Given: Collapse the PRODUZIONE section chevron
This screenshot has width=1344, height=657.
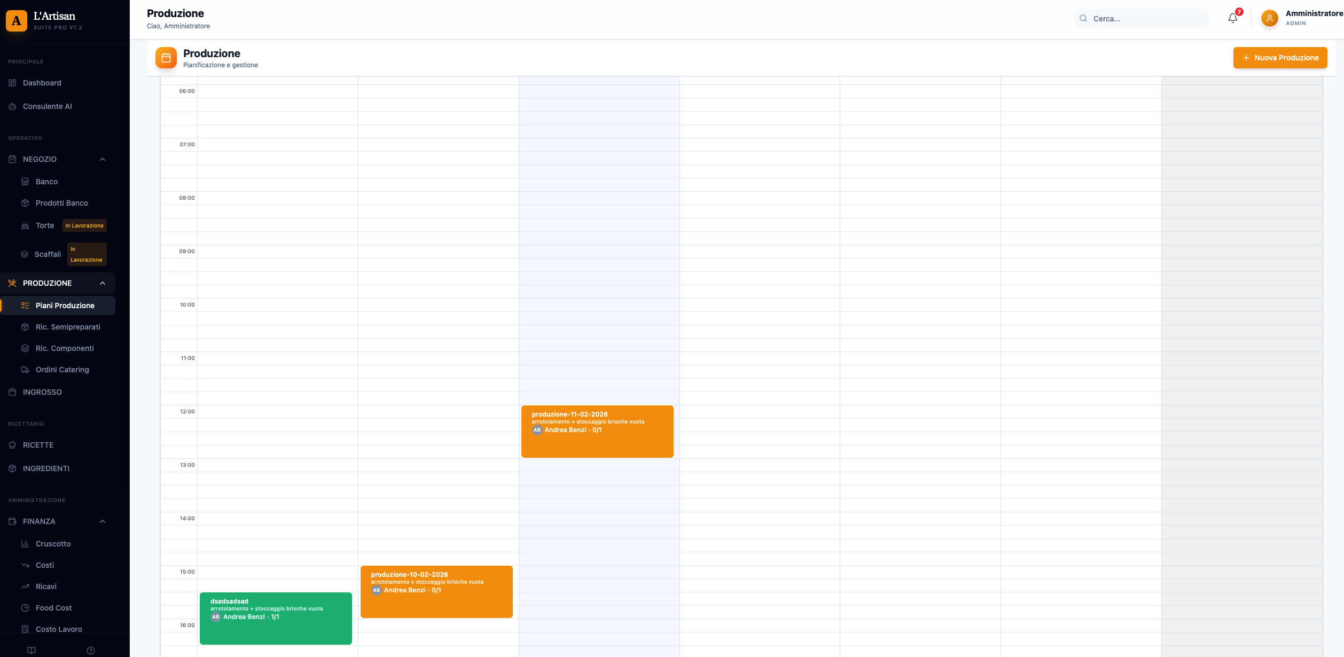Looking at the screenshot, I should 103,283.
